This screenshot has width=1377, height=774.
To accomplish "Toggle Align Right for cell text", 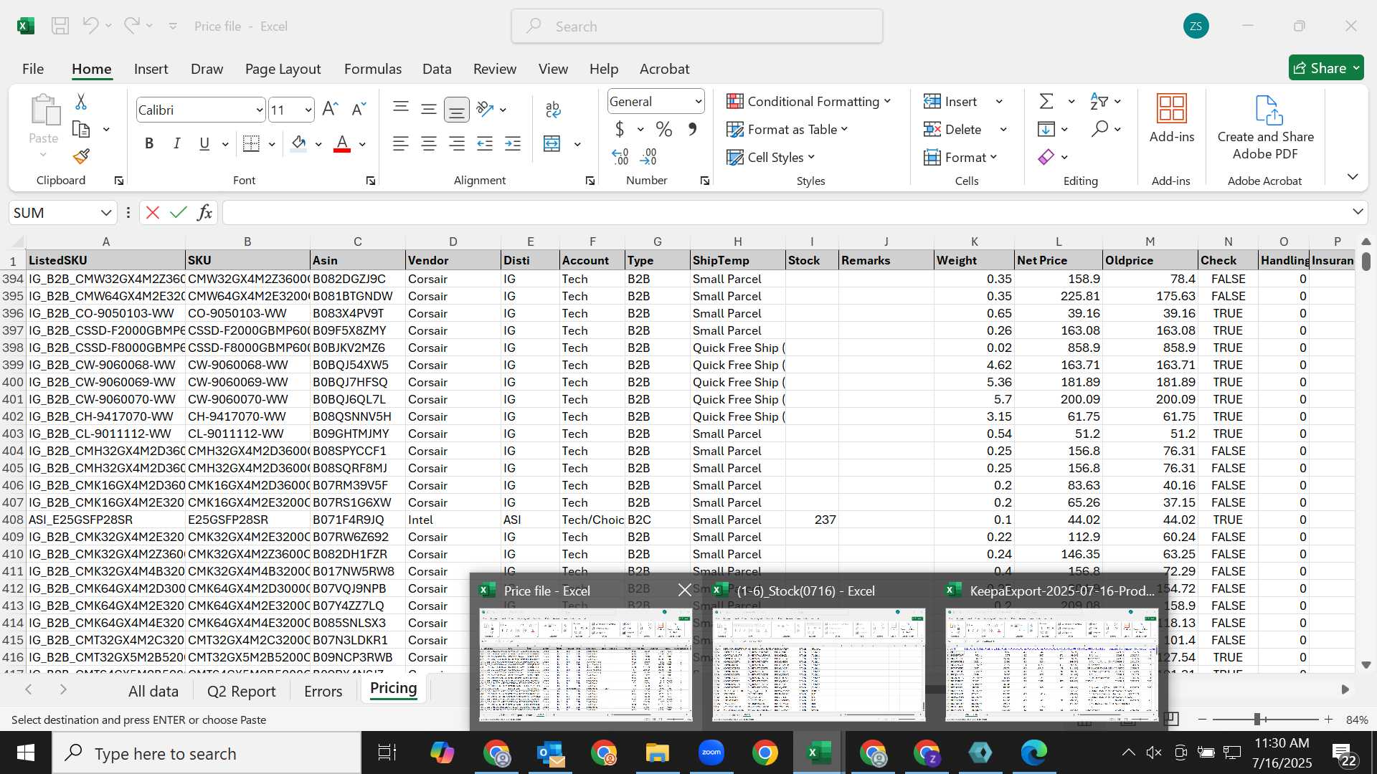I will pos(457,144).
